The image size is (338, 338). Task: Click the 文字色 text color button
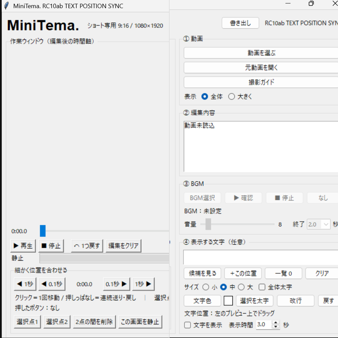pos(202,301)
